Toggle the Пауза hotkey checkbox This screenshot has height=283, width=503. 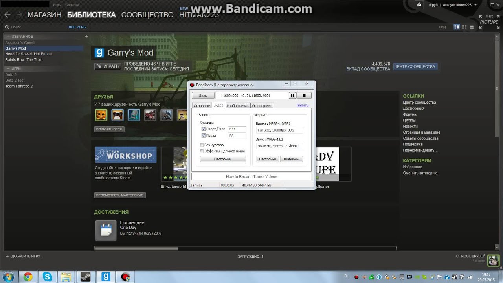203,136
